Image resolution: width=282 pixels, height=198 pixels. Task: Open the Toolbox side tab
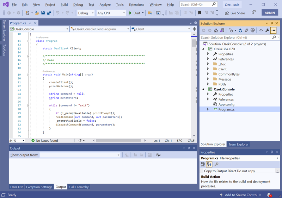pos(4,50)
